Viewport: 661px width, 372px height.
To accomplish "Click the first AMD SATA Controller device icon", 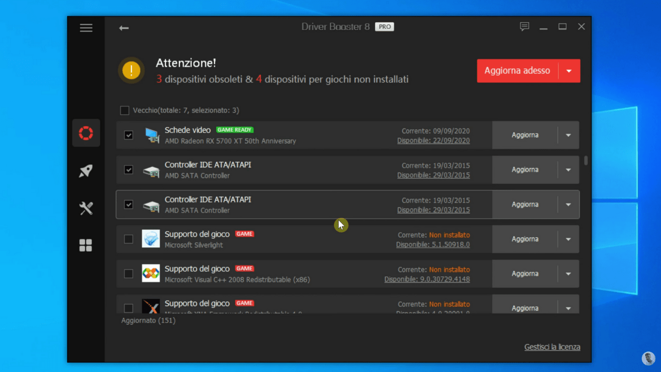I will (x=151, y=171).
